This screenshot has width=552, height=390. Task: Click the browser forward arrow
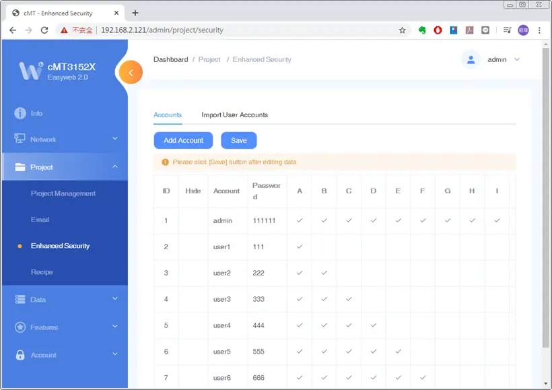coord(28,30)
